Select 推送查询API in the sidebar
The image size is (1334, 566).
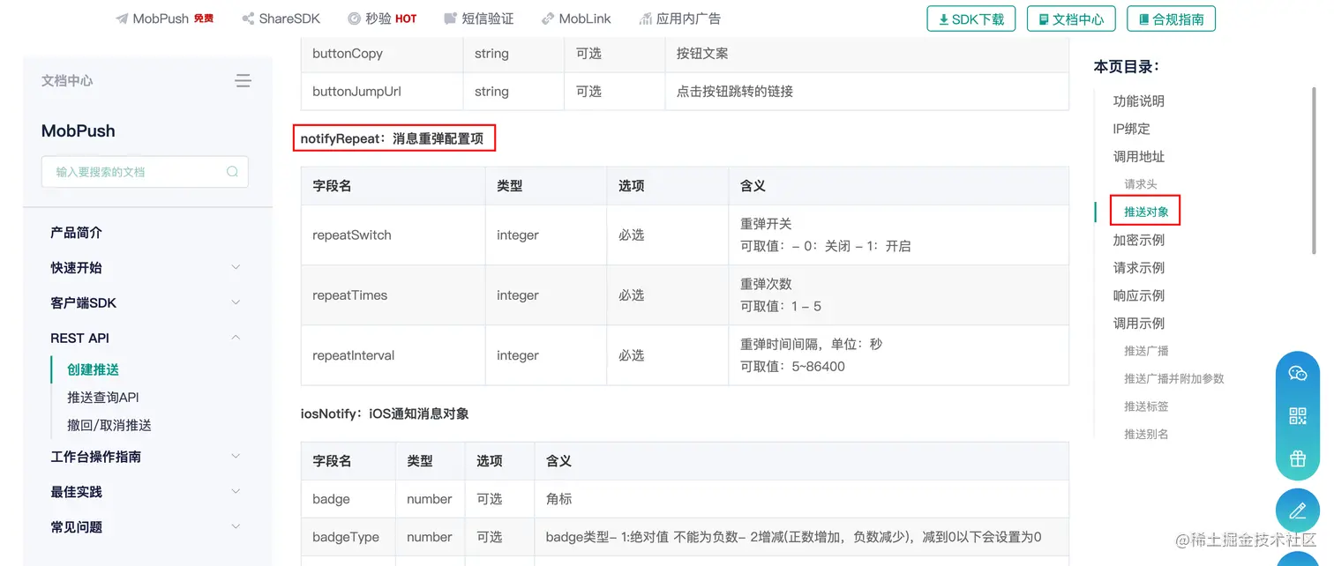[x=103, y=398]
